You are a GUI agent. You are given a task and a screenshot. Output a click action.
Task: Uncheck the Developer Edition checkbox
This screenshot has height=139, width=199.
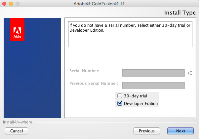point(120,103)
